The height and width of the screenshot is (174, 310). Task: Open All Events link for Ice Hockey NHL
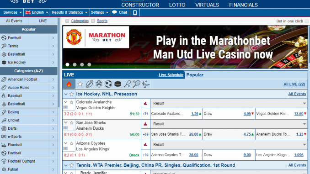click(x=297, y=94)
